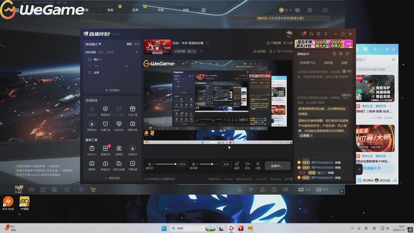Expand the 常规模式 dropdown
The width and height of the screenshot is (414, 233).
coord(93,44)
